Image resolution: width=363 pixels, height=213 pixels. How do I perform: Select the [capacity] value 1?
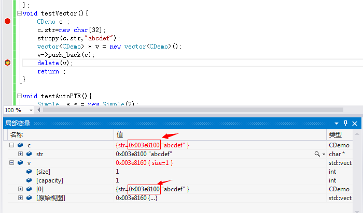(x=117, y=180)
